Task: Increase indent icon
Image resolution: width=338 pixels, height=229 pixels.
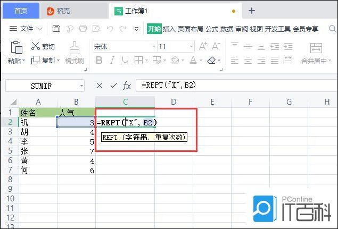Action: coord(288,46)
